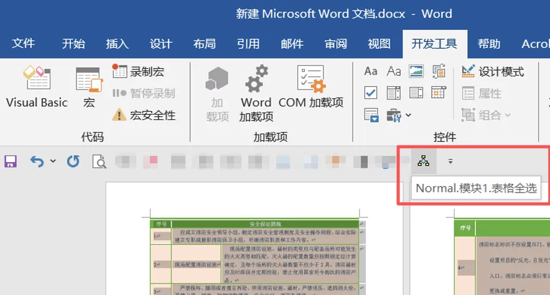Open the Undo history dropdown arrow
The height and width of the screenshot is (295, 550).
(53, 161)
